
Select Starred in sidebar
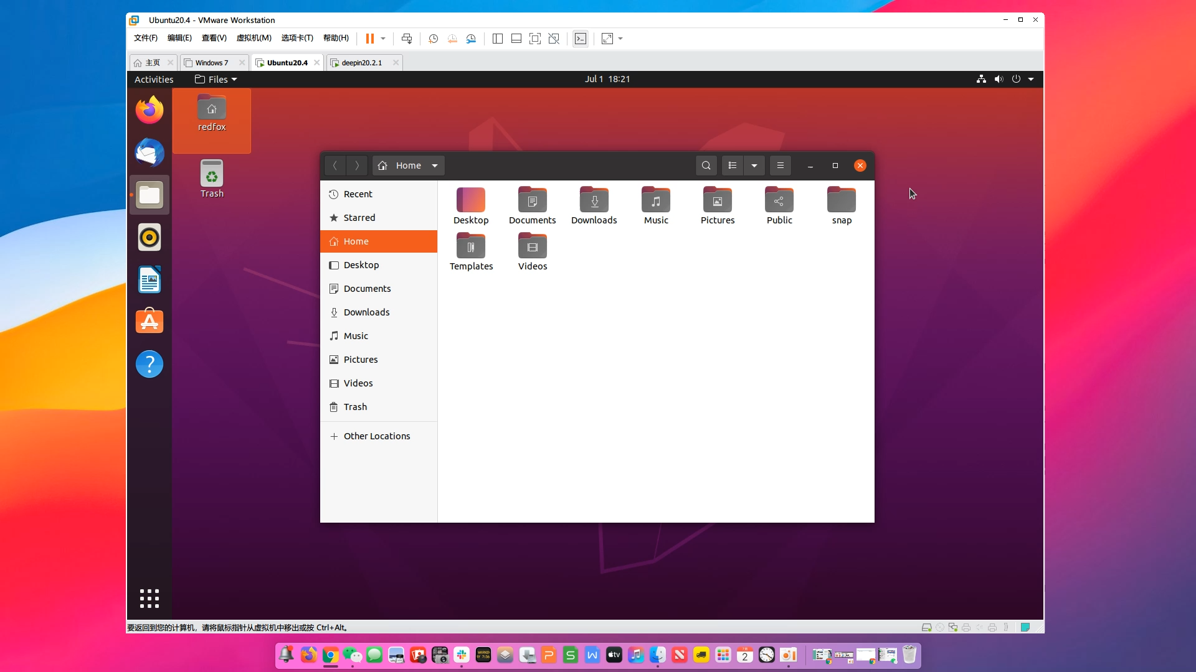(x=359, y=218)
